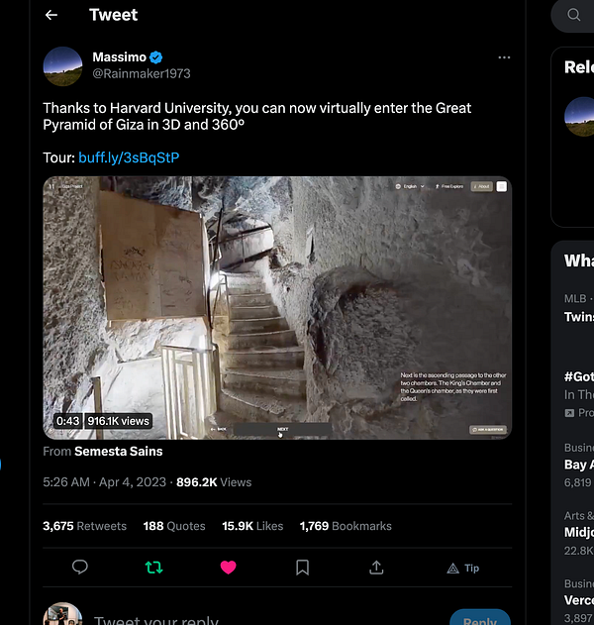Screen dimensions: 594x625
Task: Click the blue verified badge next to Massimo
Action: coord(155,57)
